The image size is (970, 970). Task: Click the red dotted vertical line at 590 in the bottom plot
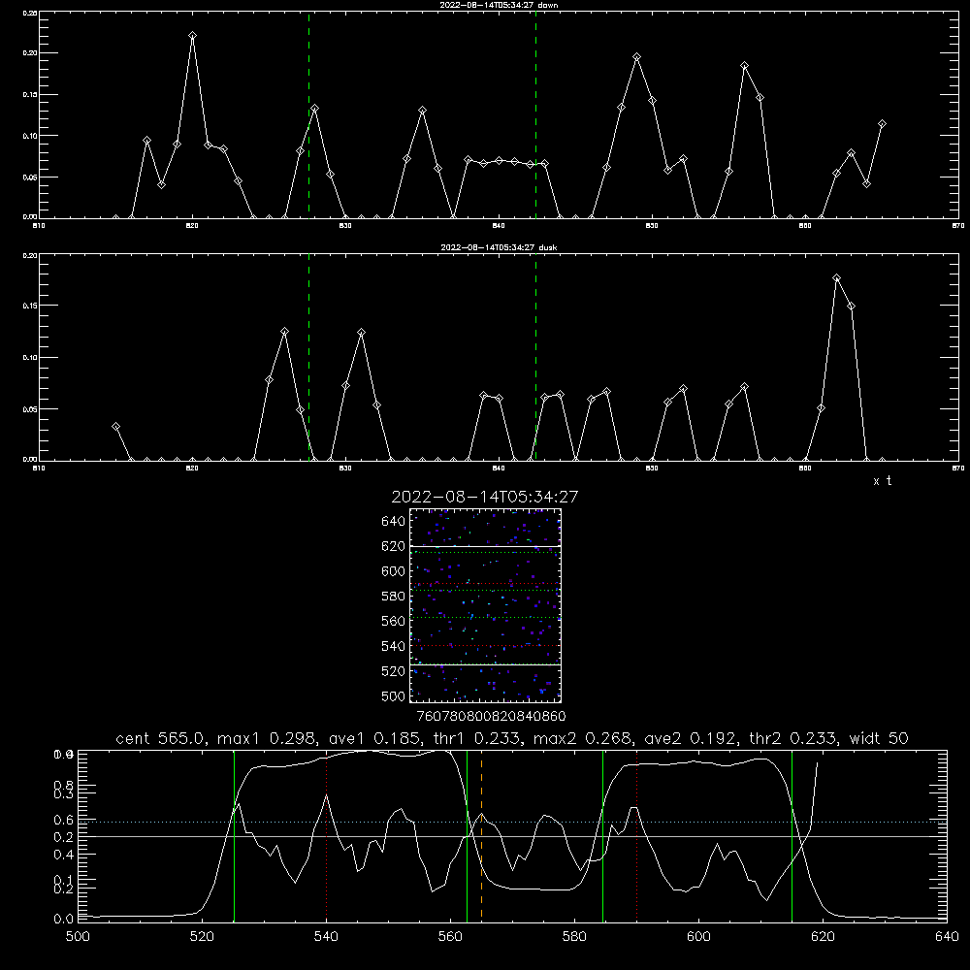click(636, 835)
